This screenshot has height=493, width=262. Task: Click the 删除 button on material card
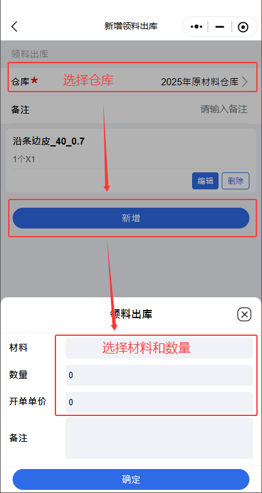(x=236, y=181)
